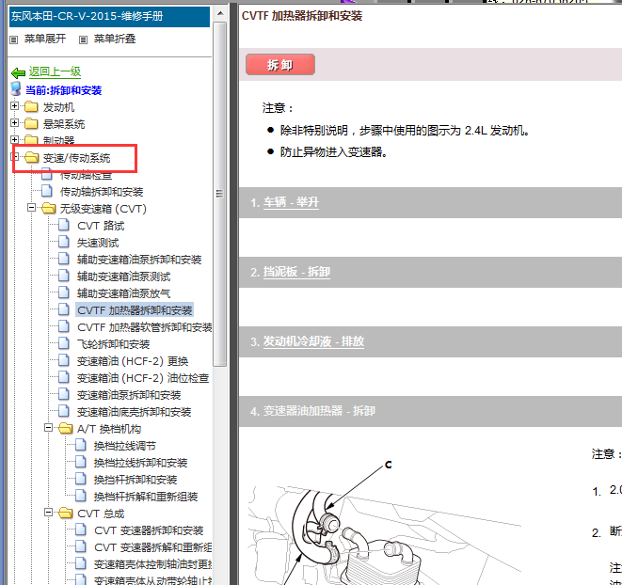
Task: Click the 菜单展开 expand-menu icon
Action: point(14,40)
